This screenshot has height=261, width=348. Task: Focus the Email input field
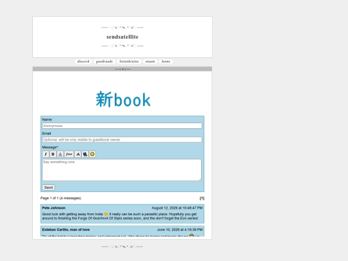pos(122,140)
